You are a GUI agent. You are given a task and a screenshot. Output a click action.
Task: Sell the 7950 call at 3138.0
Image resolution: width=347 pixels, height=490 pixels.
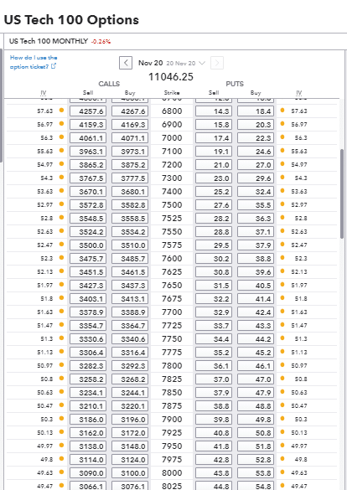[x=88, y=446]
